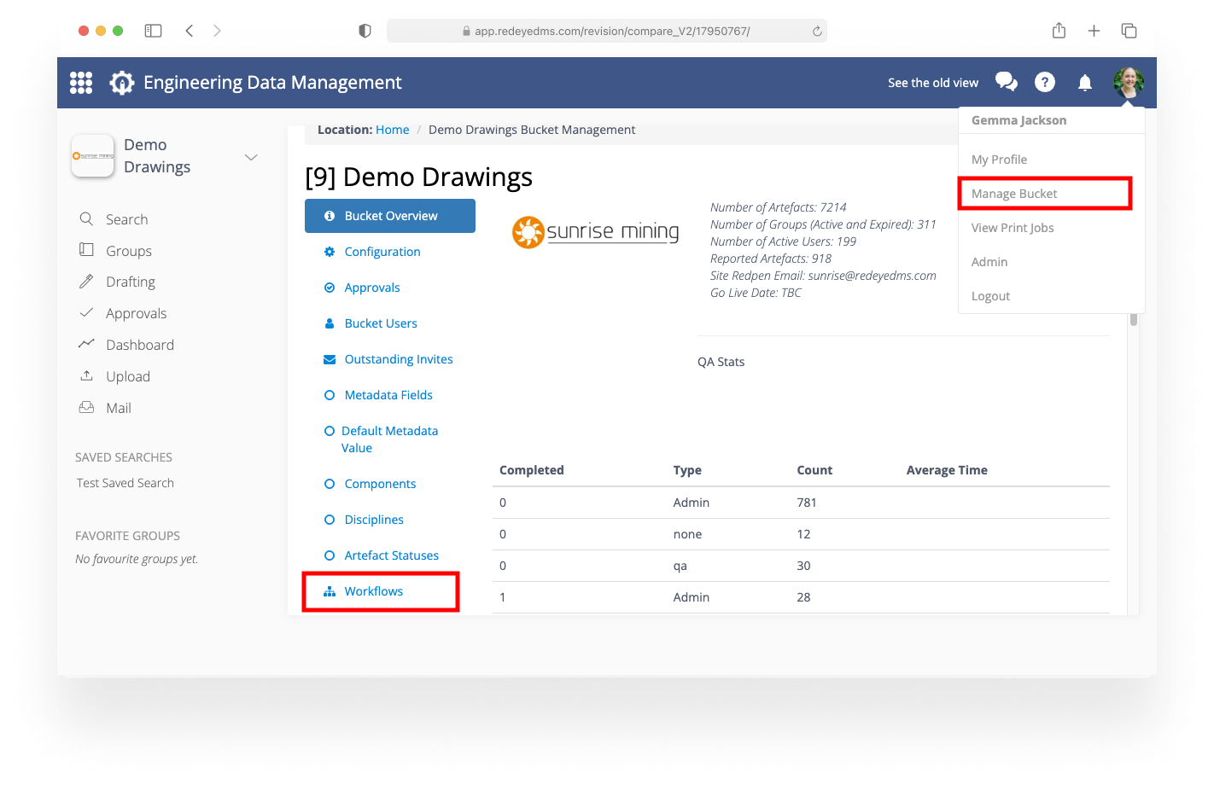Click See the old view link
The height and width of the screenshot is (785, 1214).
[x=933, y=83]
